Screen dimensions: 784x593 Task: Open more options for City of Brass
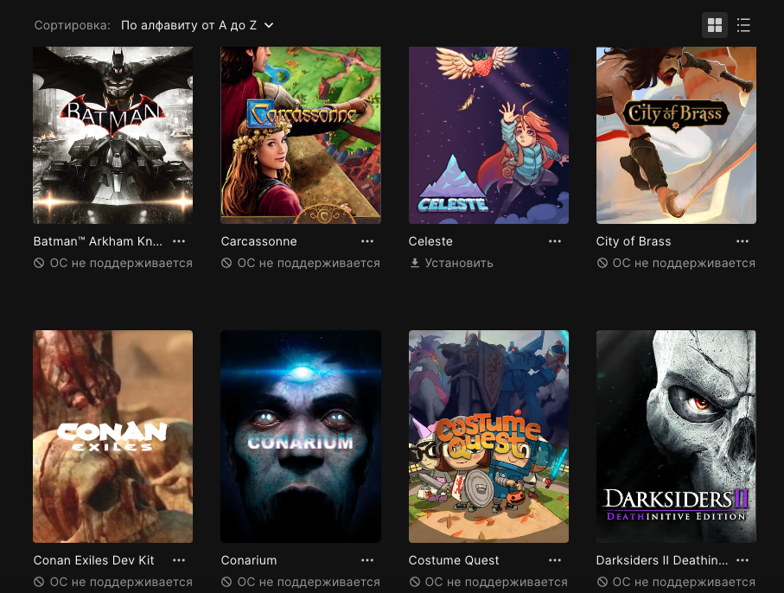pos(743,241)
